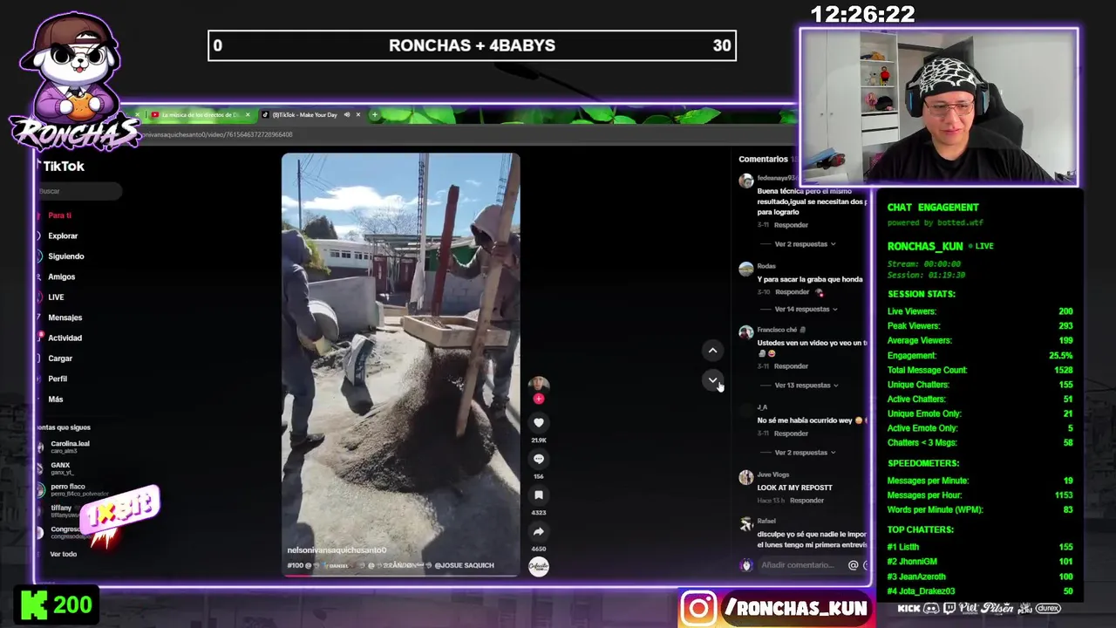This screenshot has height=628, width=1116.
Task: Like the TikTok video with heart icon
Action: point(539,422)
